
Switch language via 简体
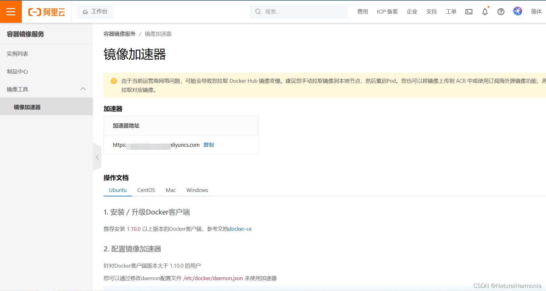[536, 12]
